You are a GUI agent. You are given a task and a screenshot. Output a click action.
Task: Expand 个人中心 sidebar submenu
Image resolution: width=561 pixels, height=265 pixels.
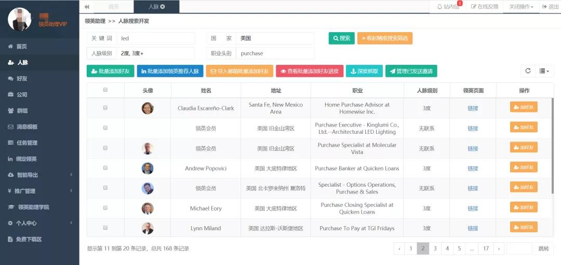coord(39,223)
